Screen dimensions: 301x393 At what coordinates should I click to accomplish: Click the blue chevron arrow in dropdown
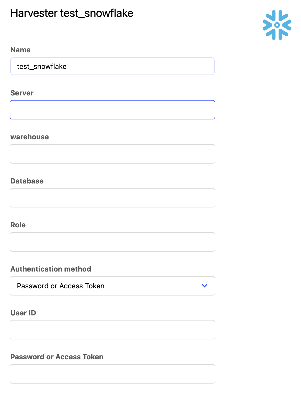(x=204, y=286)
